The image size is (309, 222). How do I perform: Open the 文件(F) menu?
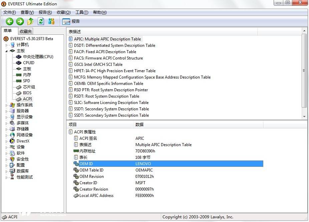pos(10,12)
